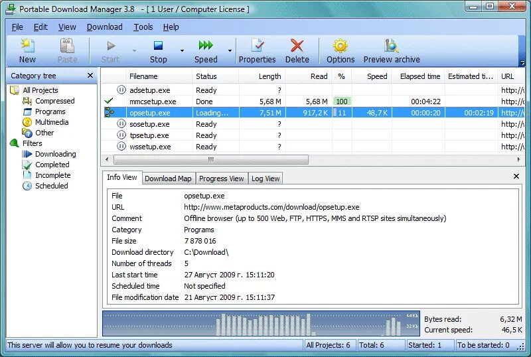Click the opsetup.exe URL in Info View
Image resolution: width=531 pixels, height=357 pixels.
click(x=271, y=207)
